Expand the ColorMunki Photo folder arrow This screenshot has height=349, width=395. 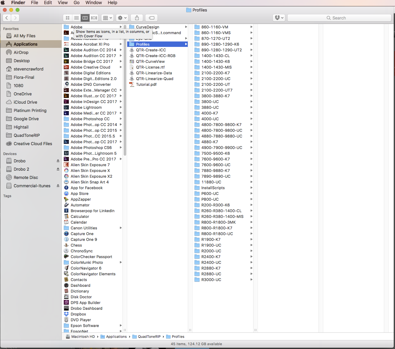click(x=121, y=262)
